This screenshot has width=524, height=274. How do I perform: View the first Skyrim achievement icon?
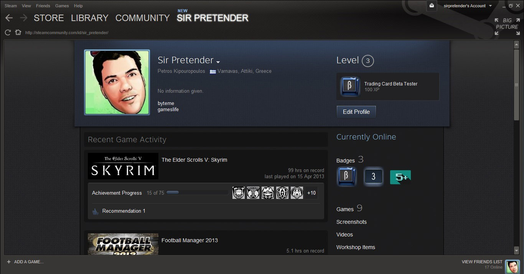click(239, 193)
